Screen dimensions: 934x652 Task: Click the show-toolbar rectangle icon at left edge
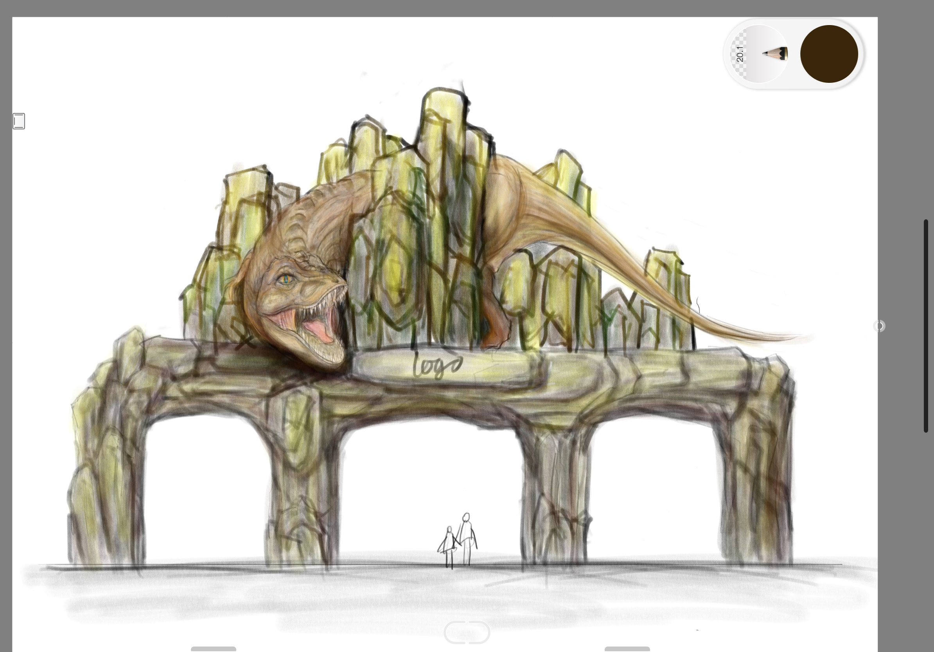(19, 121)
